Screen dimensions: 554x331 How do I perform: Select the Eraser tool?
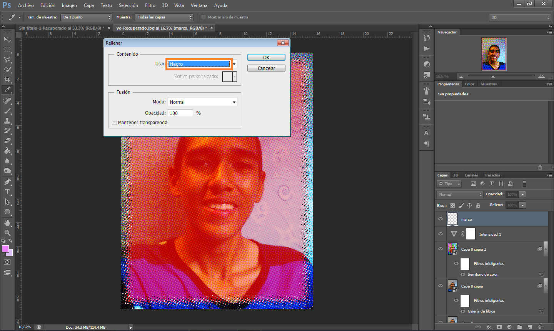(x=7, y=141)
